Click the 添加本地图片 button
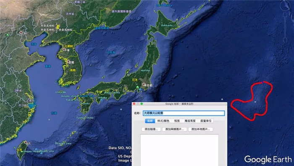The image size is (294, 166). click(201, 129)
